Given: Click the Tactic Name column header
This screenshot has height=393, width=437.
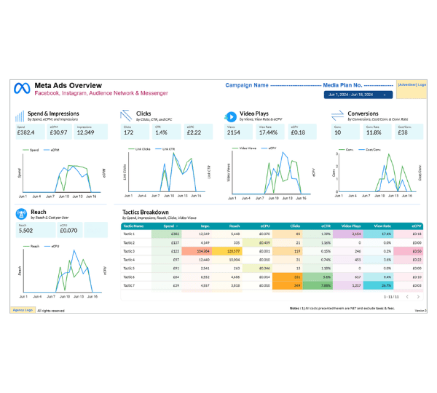Looking at the screenshot, I should click(133, 226).
